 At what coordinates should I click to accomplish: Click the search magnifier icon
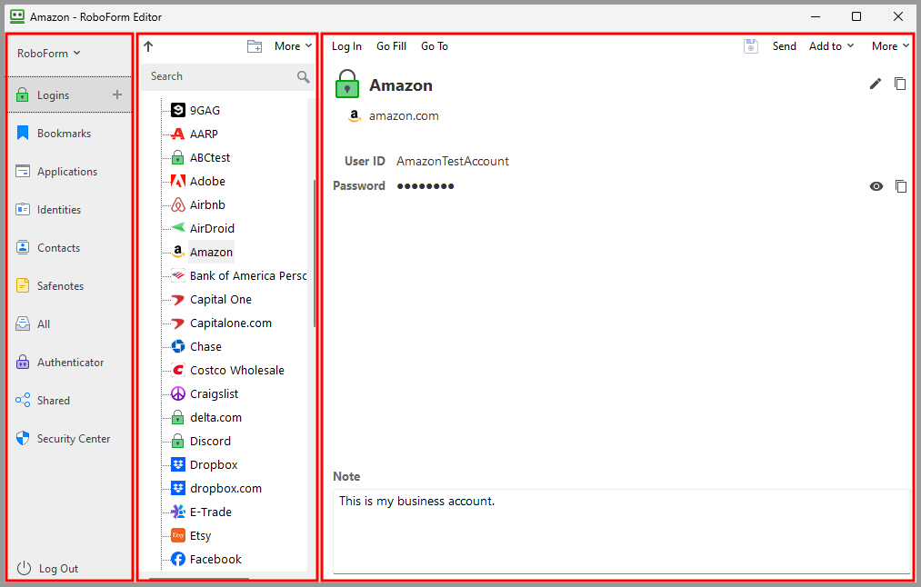click(x=303, y=76)
